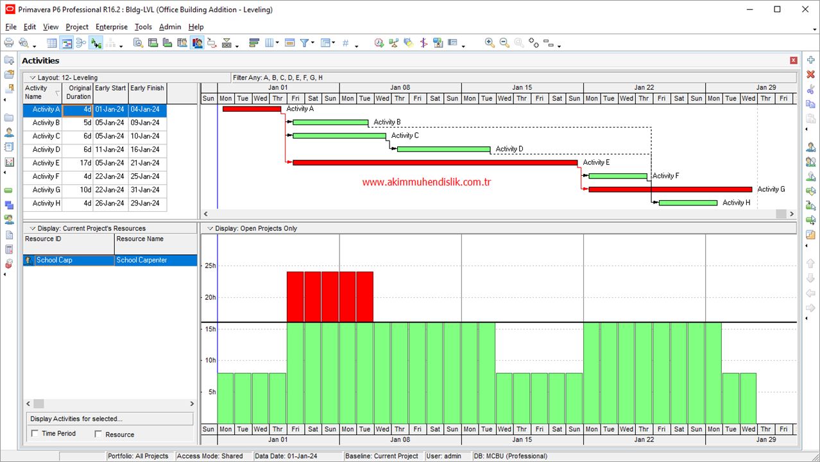
Task: Zoom in on the Gantt timescale
Action: point(490,43)
